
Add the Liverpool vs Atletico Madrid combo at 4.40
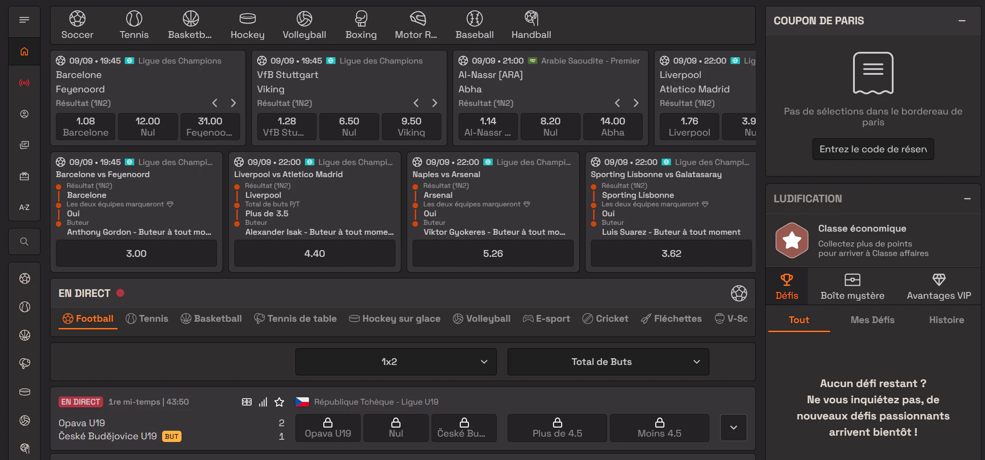315,254
